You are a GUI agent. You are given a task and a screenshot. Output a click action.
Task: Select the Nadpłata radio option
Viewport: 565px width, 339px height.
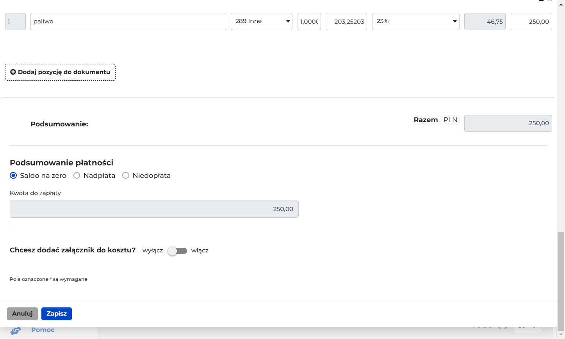point(77,176)
